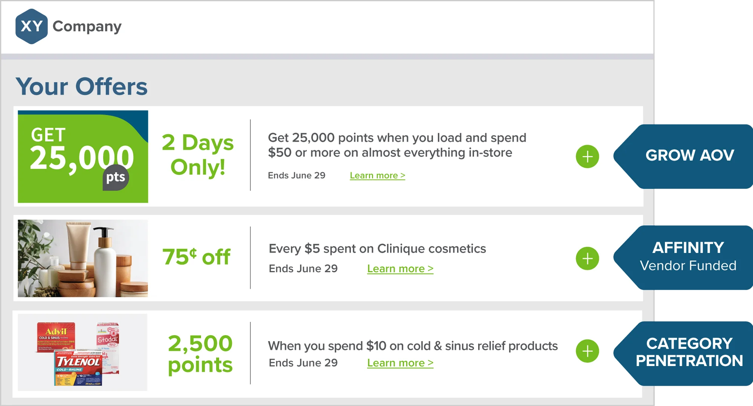Open Learn more for the Clinique cosmetics offer
The width and height of the screenshot is (753, 406).
coord(400,268)
